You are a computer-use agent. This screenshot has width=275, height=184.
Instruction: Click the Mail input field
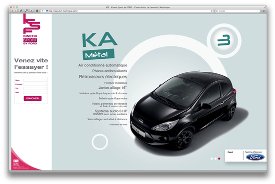click(35, 92)
